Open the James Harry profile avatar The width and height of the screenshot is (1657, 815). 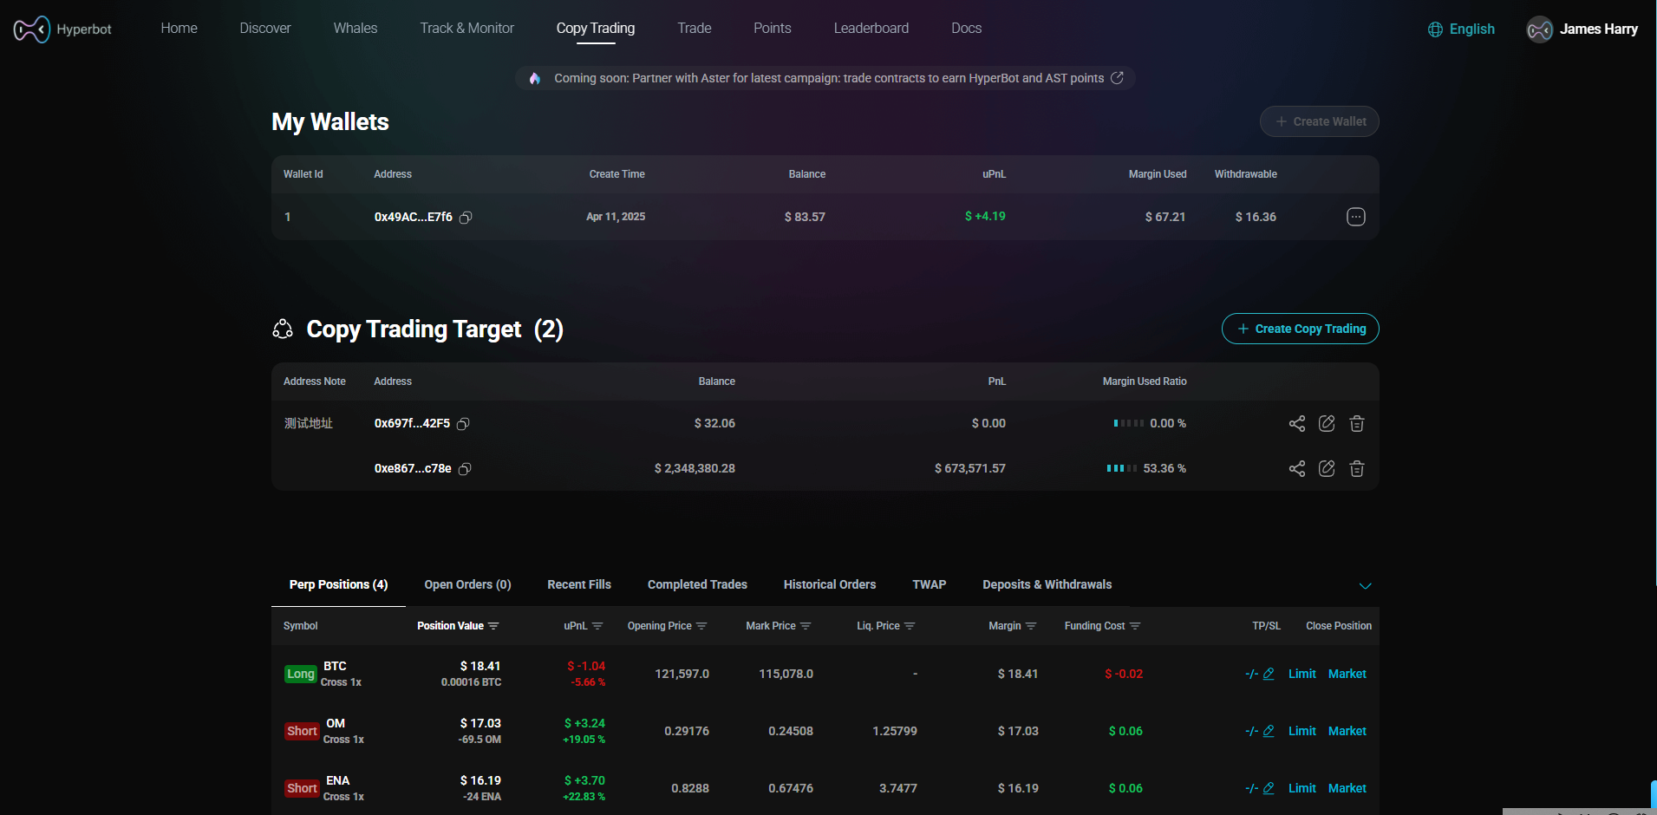[1539, 29]
